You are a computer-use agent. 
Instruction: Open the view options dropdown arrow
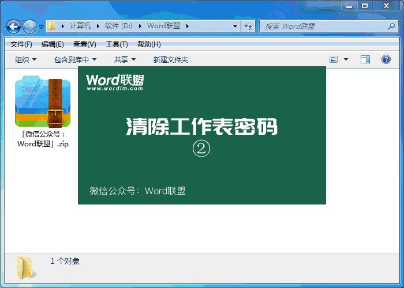(346, 59)
